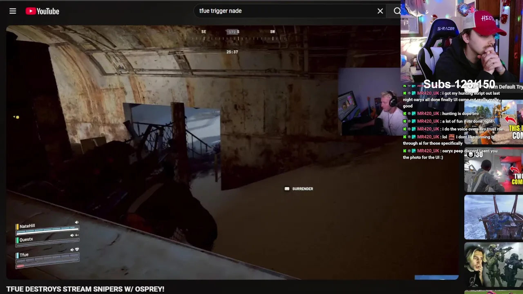Open the YouTube hamburger guide menu
Viewport: 523px width, 294px height.
(13, 11)
